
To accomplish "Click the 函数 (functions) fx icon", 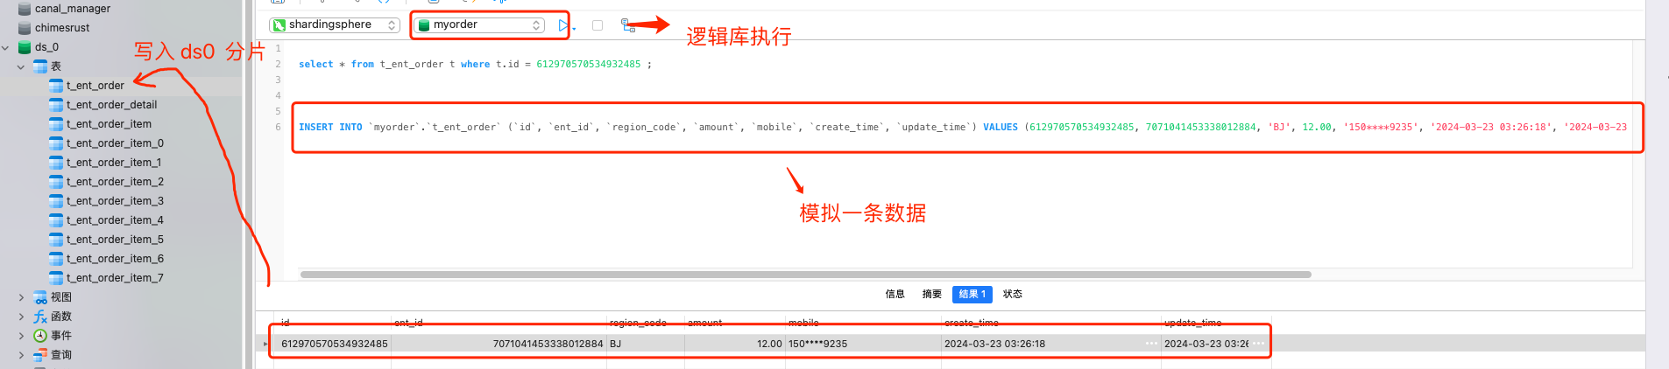I will coord(40,317).
